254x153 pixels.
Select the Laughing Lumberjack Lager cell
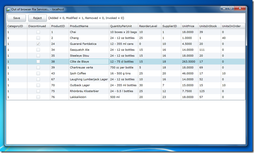pos(89,79)
